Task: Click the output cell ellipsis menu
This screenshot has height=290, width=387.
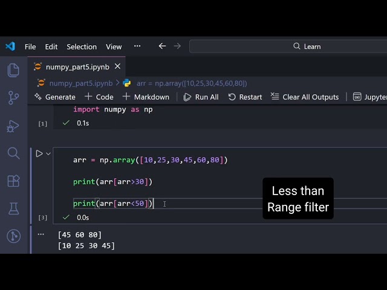Action: [41, 234]
